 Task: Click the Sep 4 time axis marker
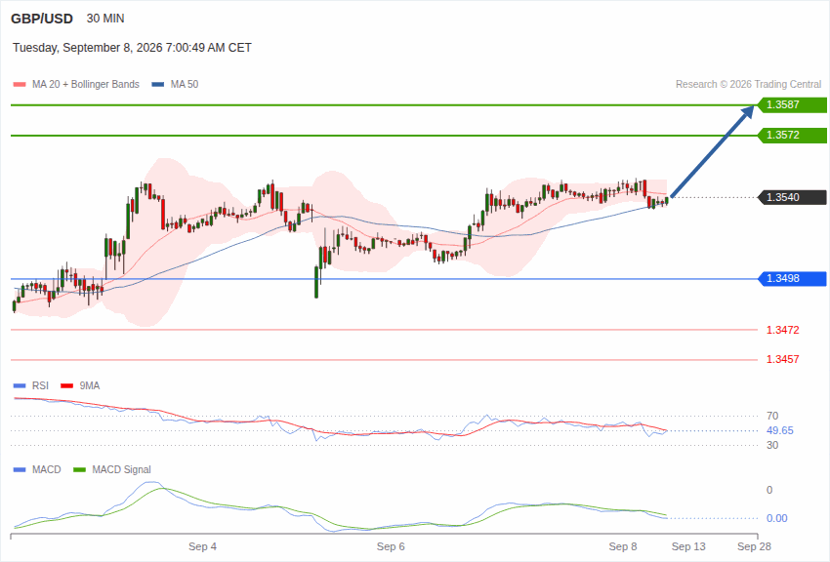point(202,546)
